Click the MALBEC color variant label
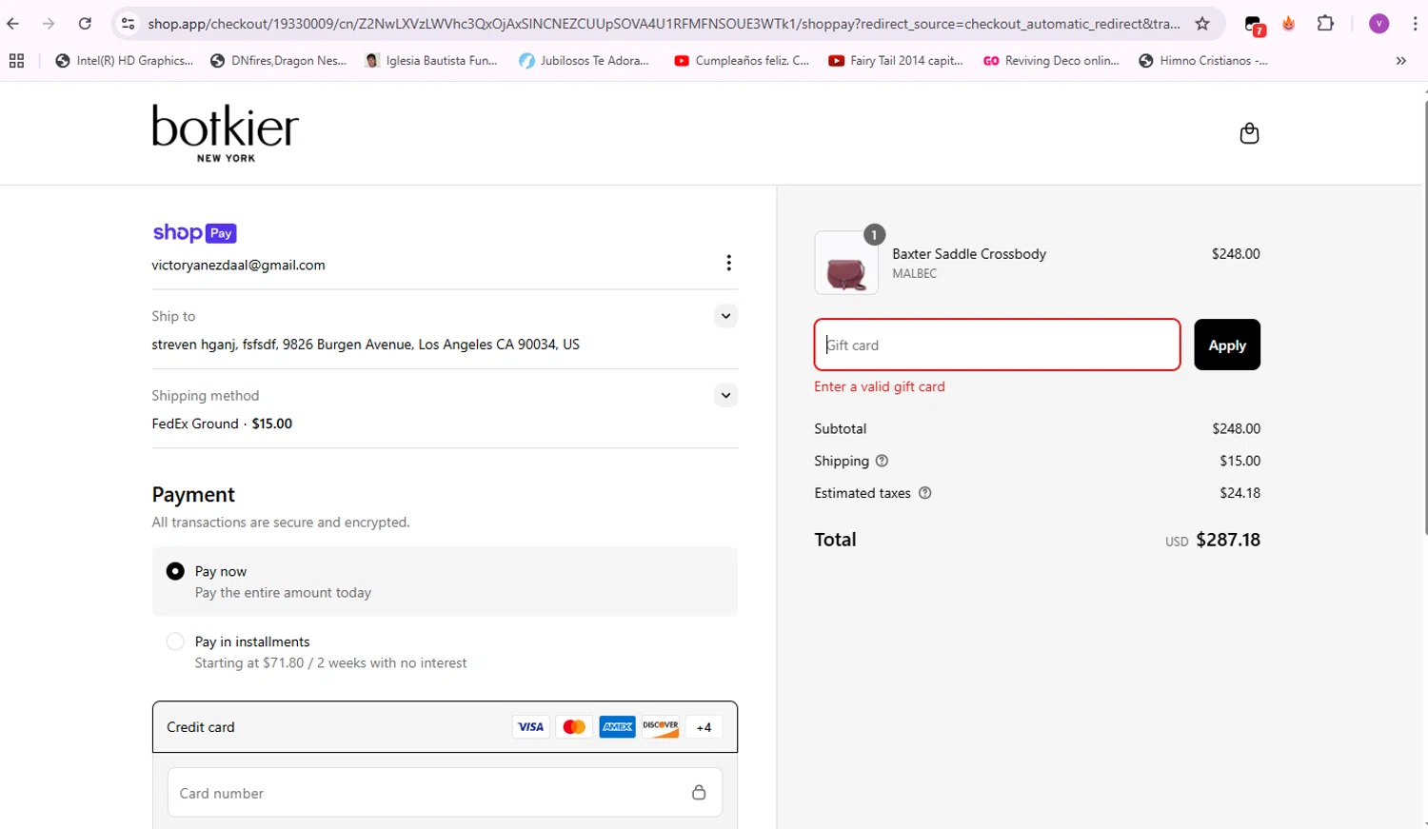 pos(914,273)
